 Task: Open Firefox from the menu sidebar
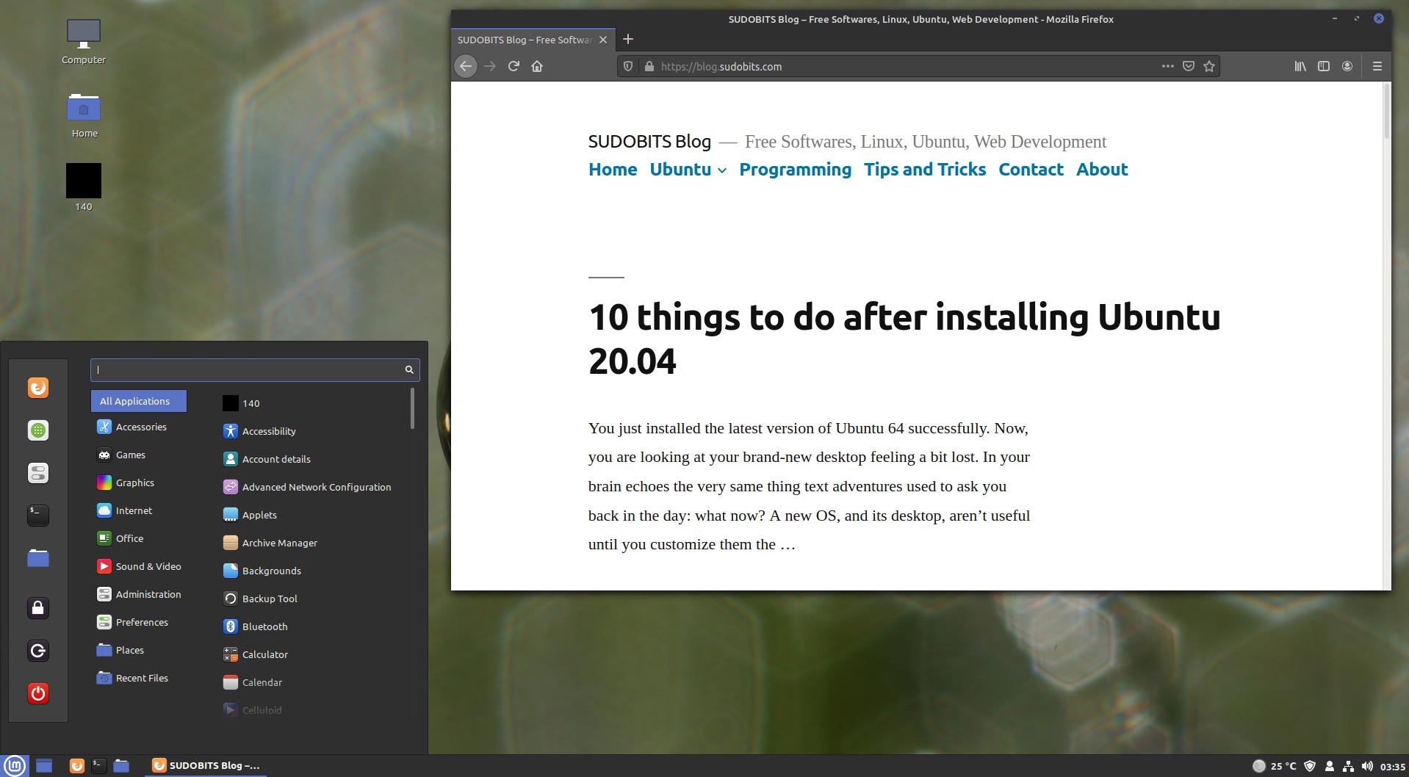[38, 387]
